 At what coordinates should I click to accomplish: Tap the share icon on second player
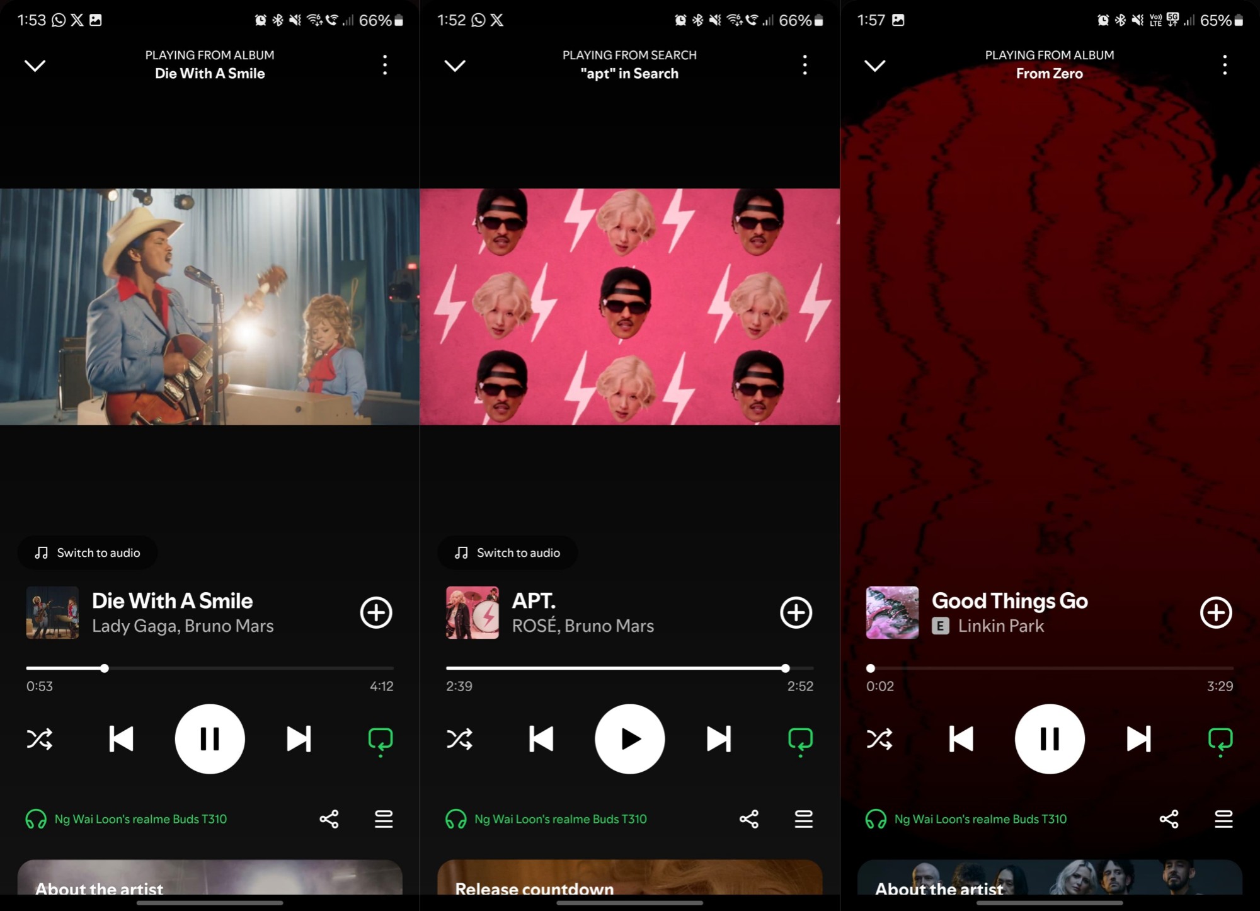tap(749, 818)
